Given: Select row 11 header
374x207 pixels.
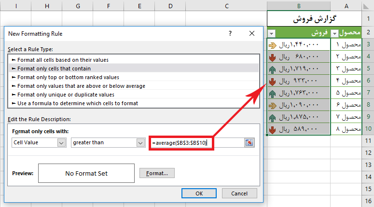Looking at the screenshot, I should (x=368, y=141).
